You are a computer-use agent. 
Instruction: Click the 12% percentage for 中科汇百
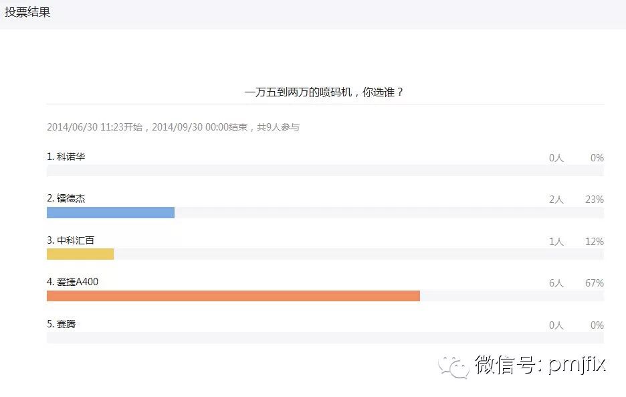(594, 242)
